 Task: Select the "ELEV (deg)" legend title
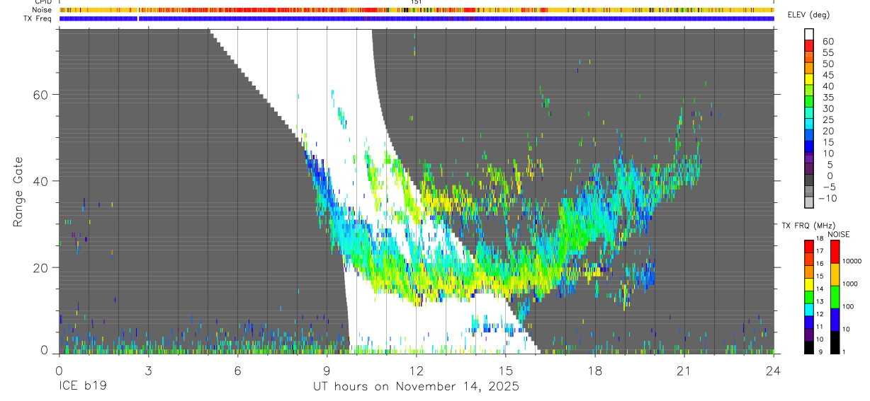[x=810, y=15]
